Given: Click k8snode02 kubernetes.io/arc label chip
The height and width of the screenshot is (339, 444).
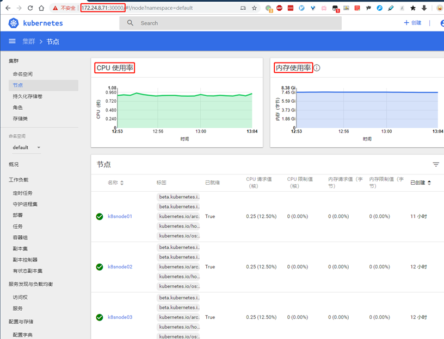Looking at the screenshot, I should point(178,267).
